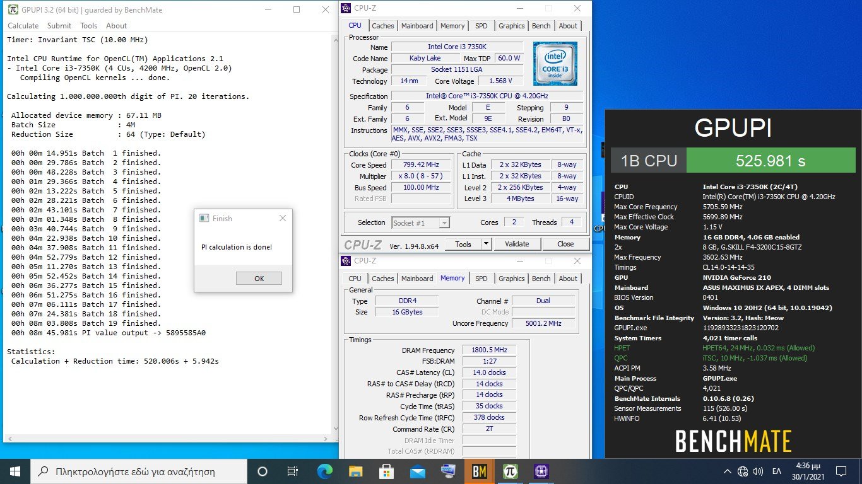Click the Validate button in CPU-Z
Image resolution: width=862 pixels, height=484 pixels.
click(516, 244)
